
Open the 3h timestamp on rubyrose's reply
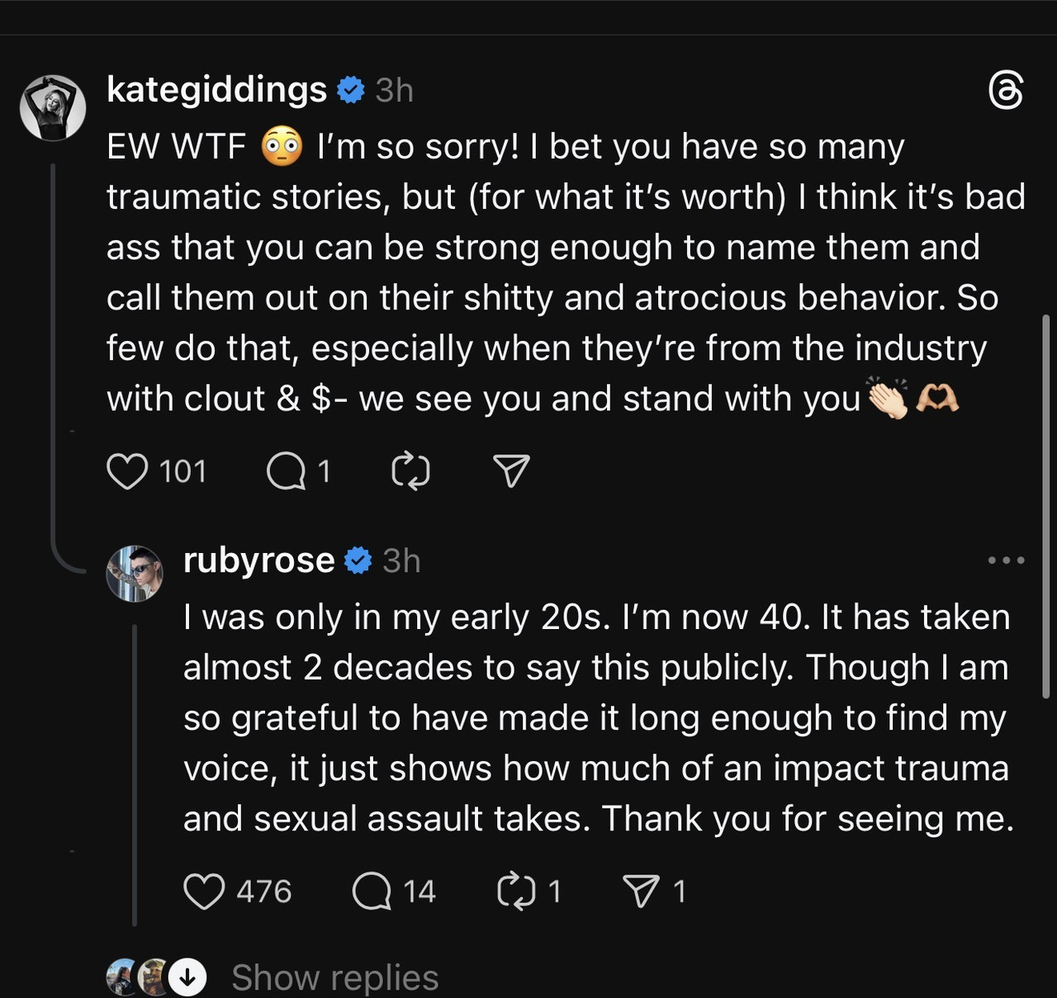point(401,560)
